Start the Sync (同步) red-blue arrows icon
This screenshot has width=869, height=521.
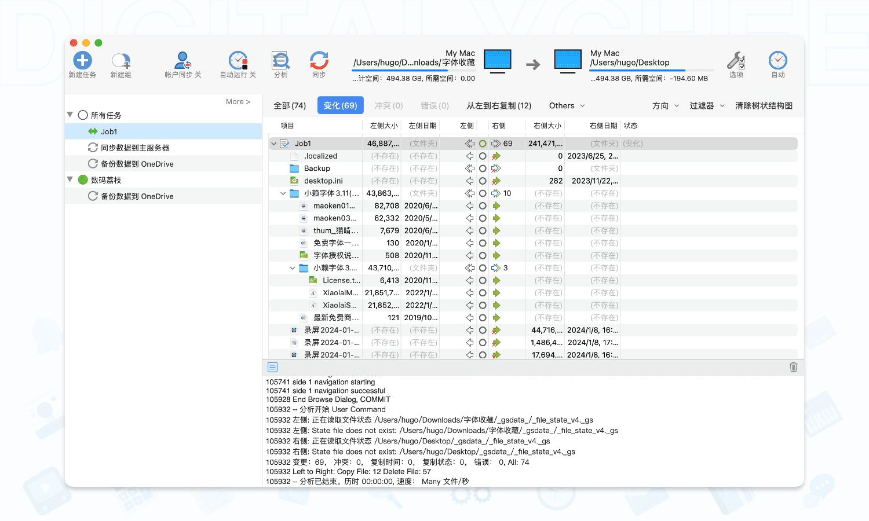[319, 60]
